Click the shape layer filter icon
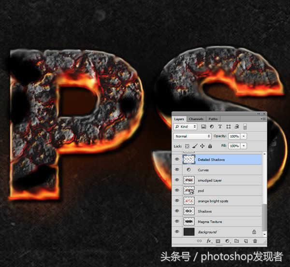Image resolution: width=290 pixels, height=267 pixels. (229, 126)
